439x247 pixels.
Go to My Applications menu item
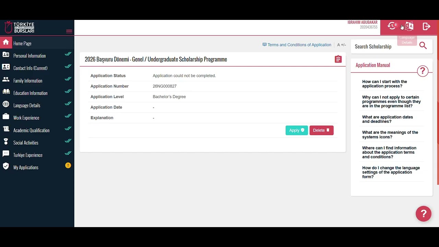coord(37,167)
